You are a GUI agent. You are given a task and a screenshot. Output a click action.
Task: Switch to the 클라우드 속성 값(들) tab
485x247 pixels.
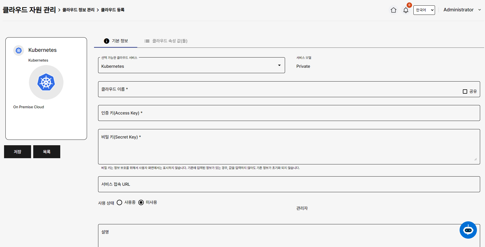(x=169, y=41)
